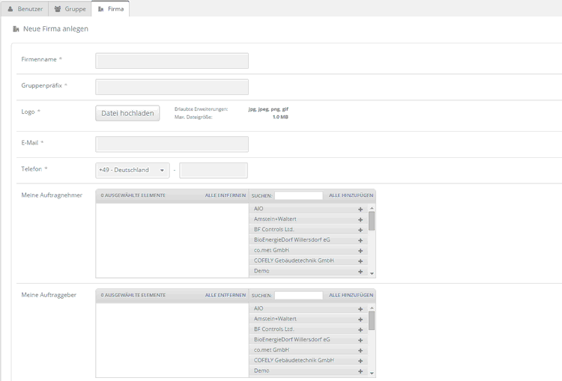
Task: Open the Gruppe tab
Action: point(70,9)
